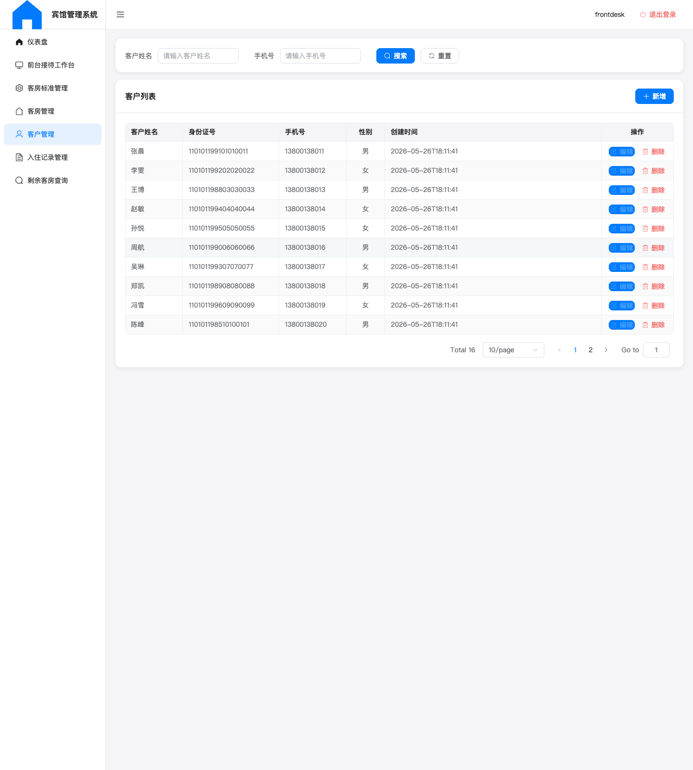Open 前台接待工作台 in the sidebar
Viewport: 693px width, 770px height.
coord(53,65)
